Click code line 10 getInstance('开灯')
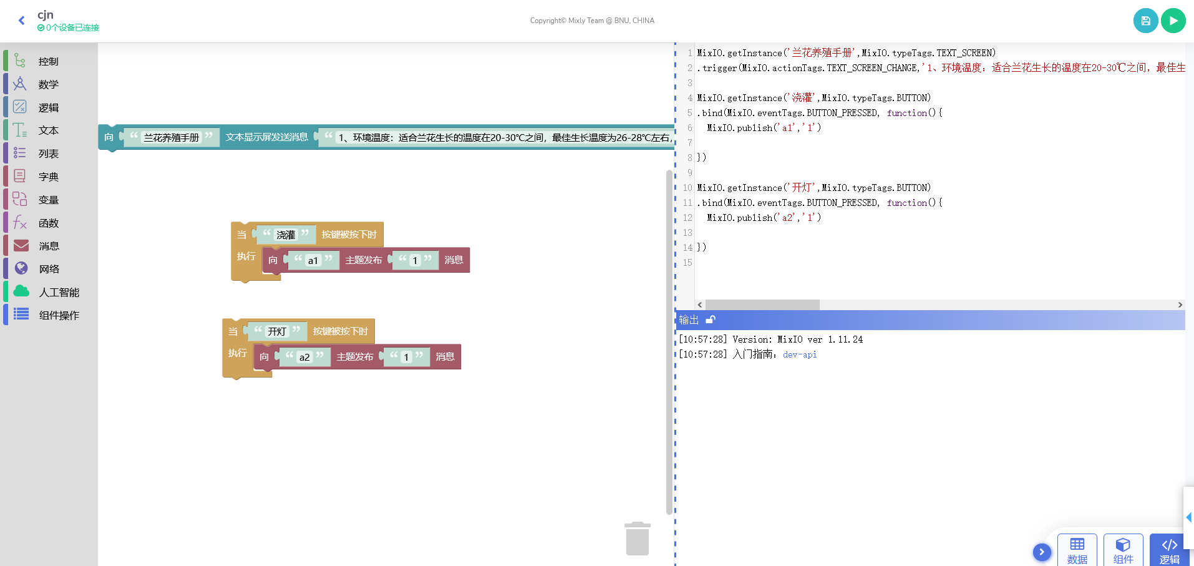This screenshot has height=566, width=1194. 813,188
